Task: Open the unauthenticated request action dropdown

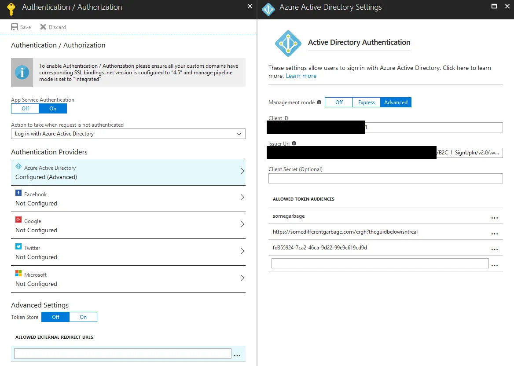Action: [128, 134]
